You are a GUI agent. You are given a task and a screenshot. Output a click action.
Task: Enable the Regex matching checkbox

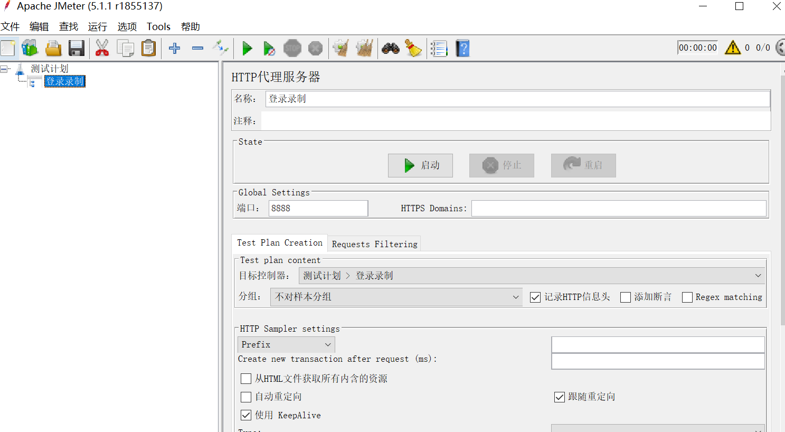tap(687, 297)
